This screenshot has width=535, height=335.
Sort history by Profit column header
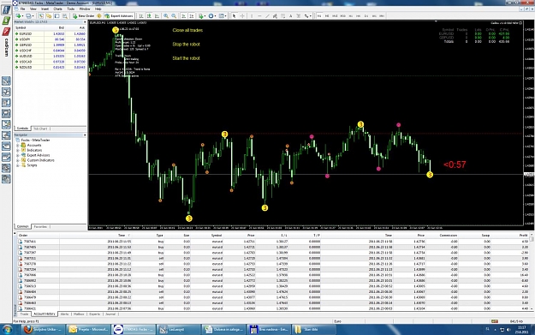coord(523,236)
